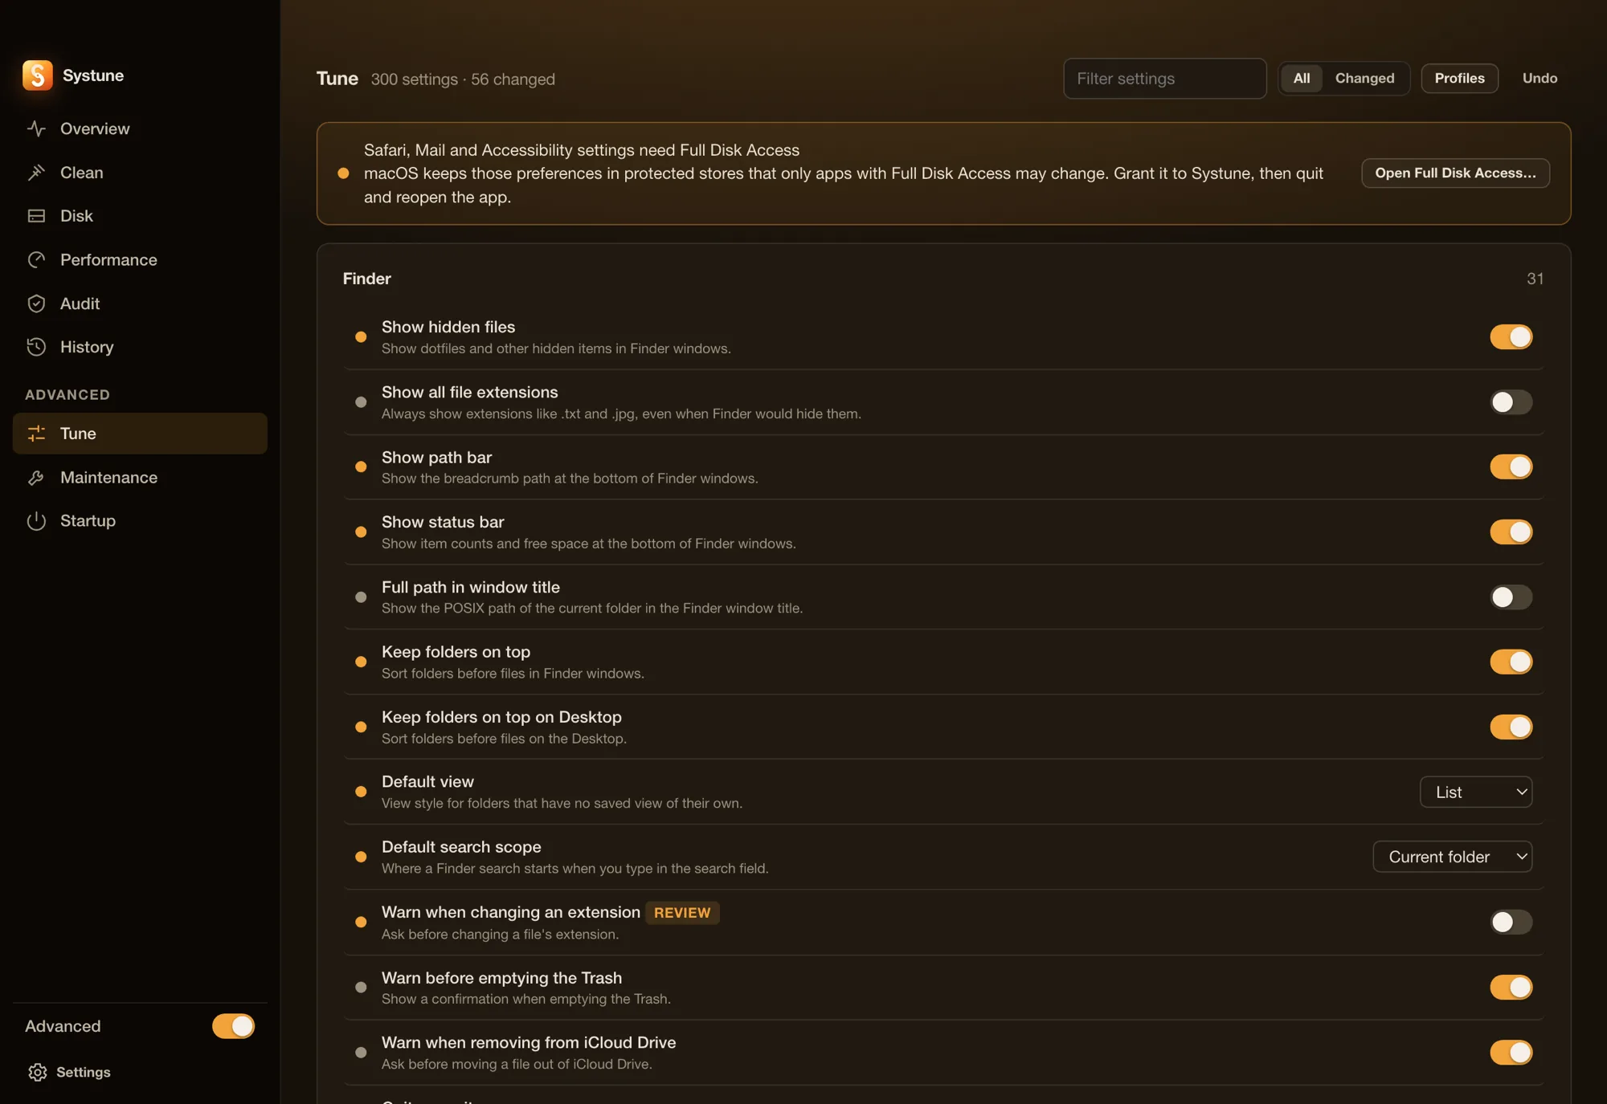Screen dimensions: 1607x1104
Task: Open the Clean section
Action: point(140,173)
